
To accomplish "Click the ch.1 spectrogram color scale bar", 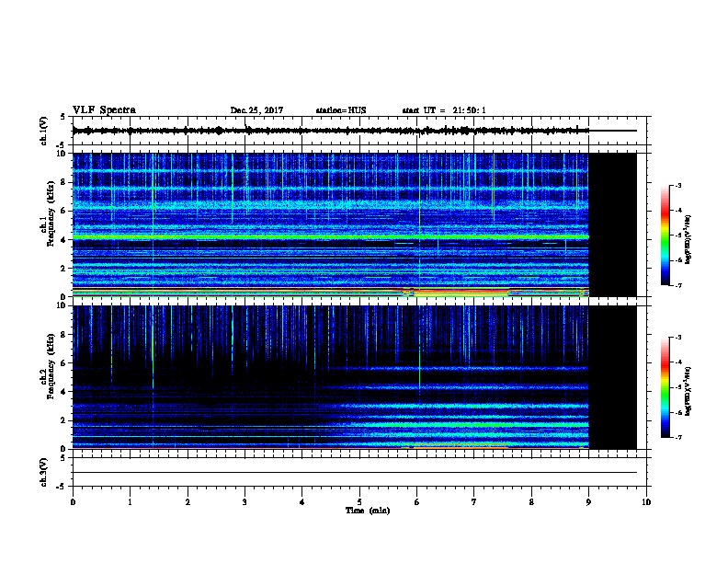I will [665, 236].
